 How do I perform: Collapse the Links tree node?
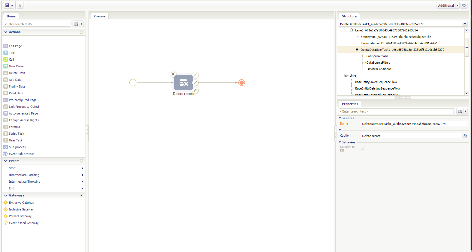[346, 75]
